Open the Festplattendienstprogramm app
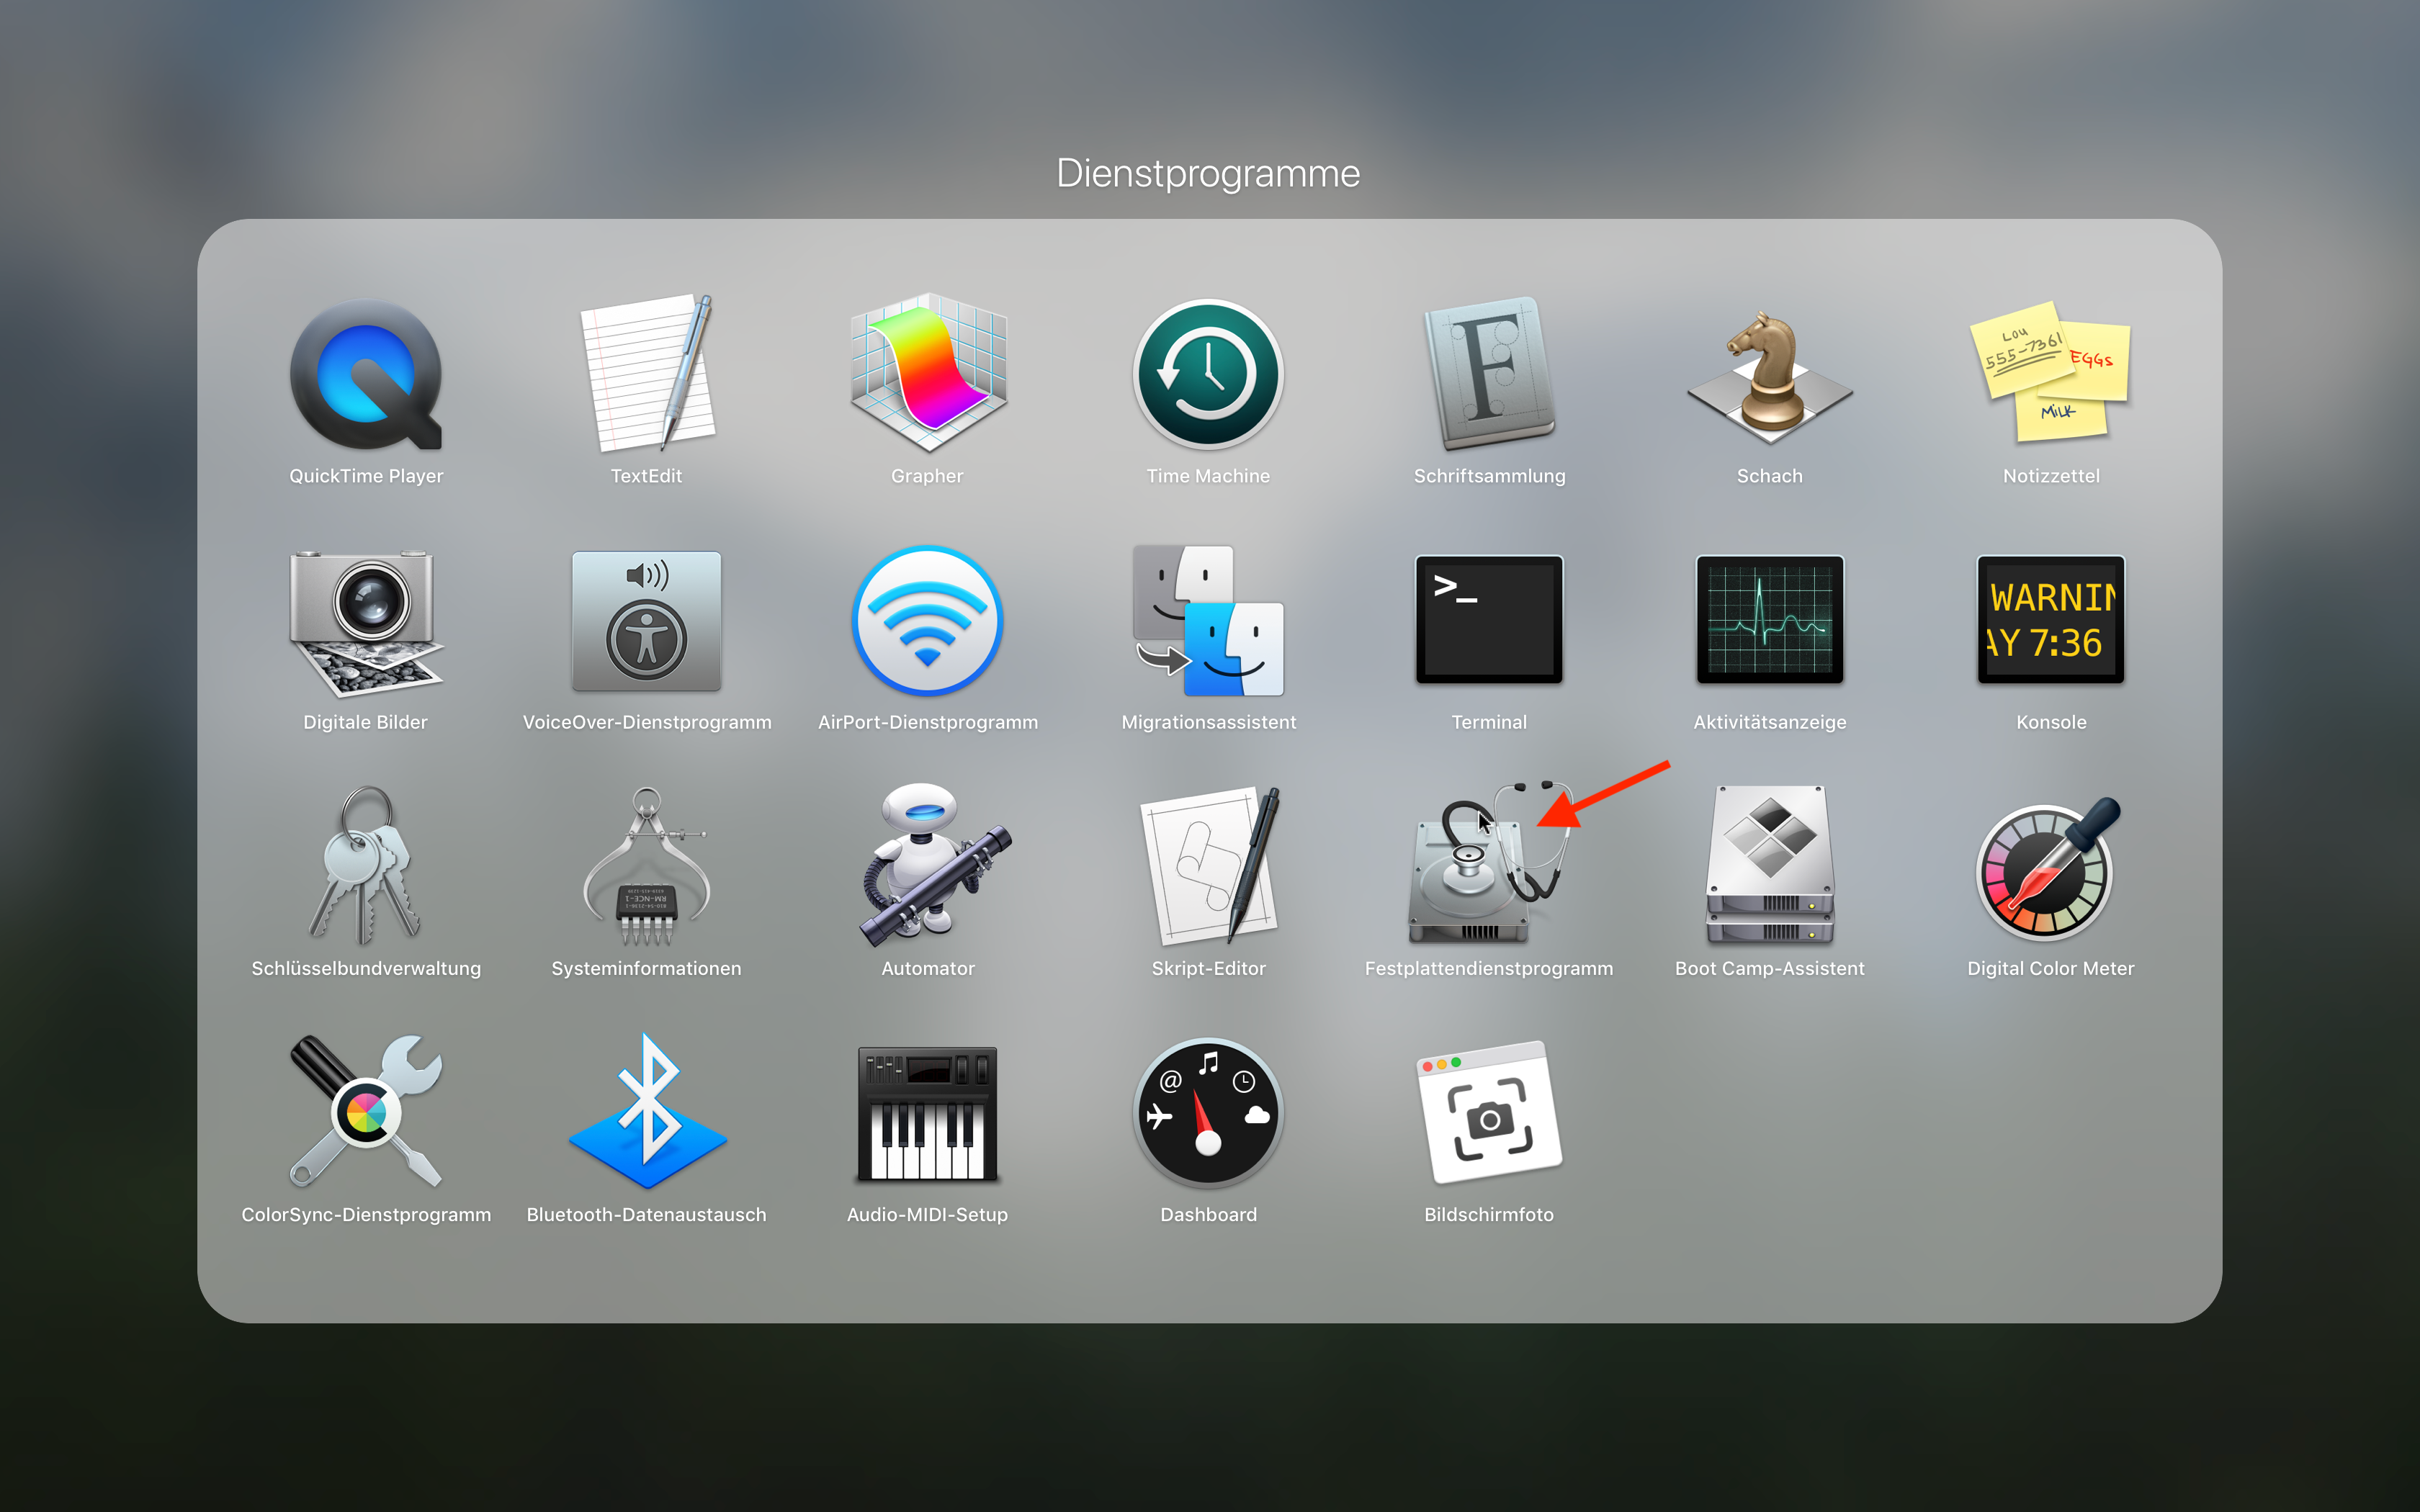This screenshot has width=2420, height=1512. pyautogui.click(x=1488, y=866)
